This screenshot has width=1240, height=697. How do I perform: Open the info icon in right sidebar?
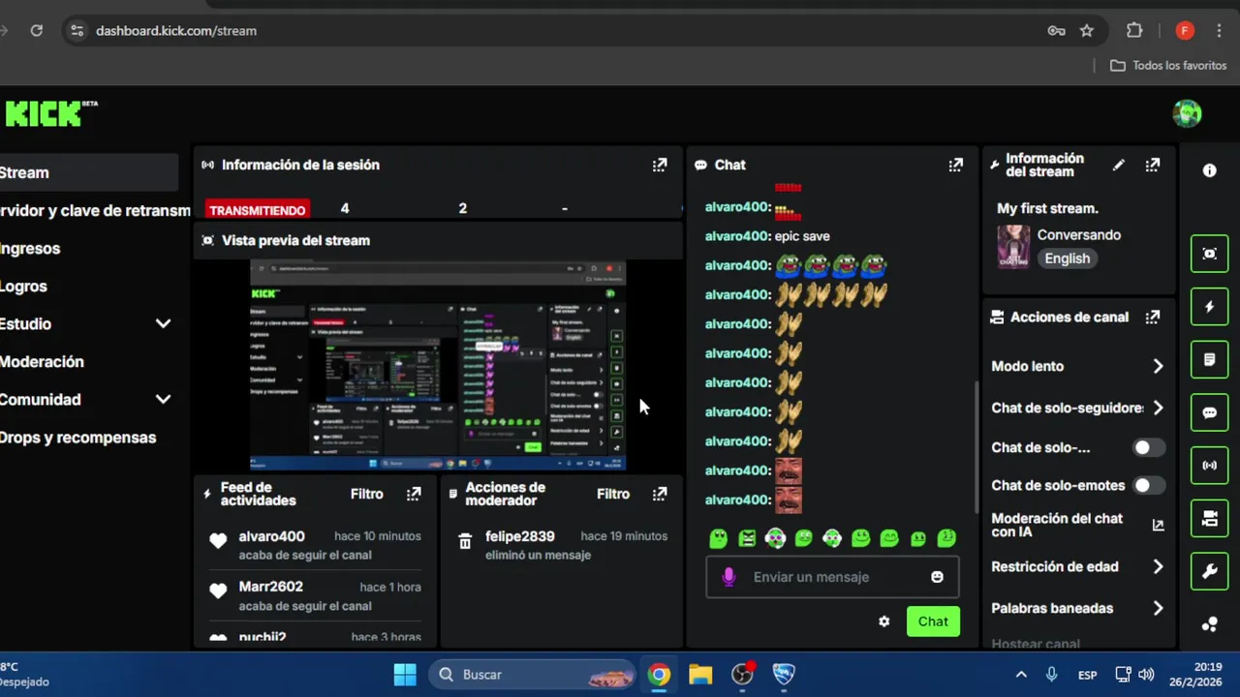[1209, 170]
